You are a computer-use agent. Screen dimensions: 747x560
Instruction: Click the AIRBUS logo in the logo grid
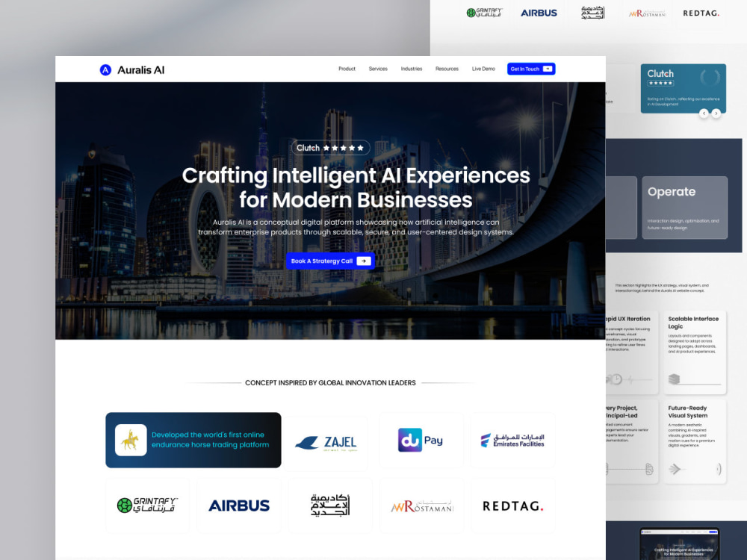click(239, 505)
